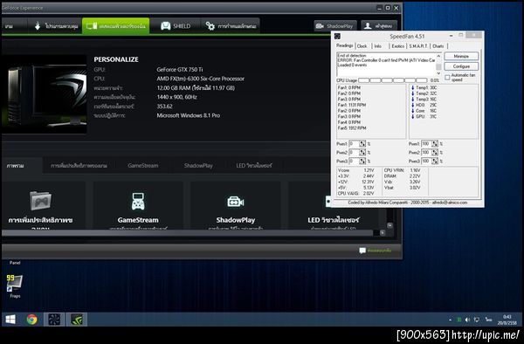Switch to SpeedFan Info tab
This screenshot has height=344, width=524.
coord(377,46)
